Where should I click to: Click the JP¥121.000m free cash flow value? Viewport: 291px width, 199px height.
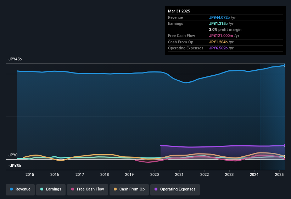click(x=221, y=36)
